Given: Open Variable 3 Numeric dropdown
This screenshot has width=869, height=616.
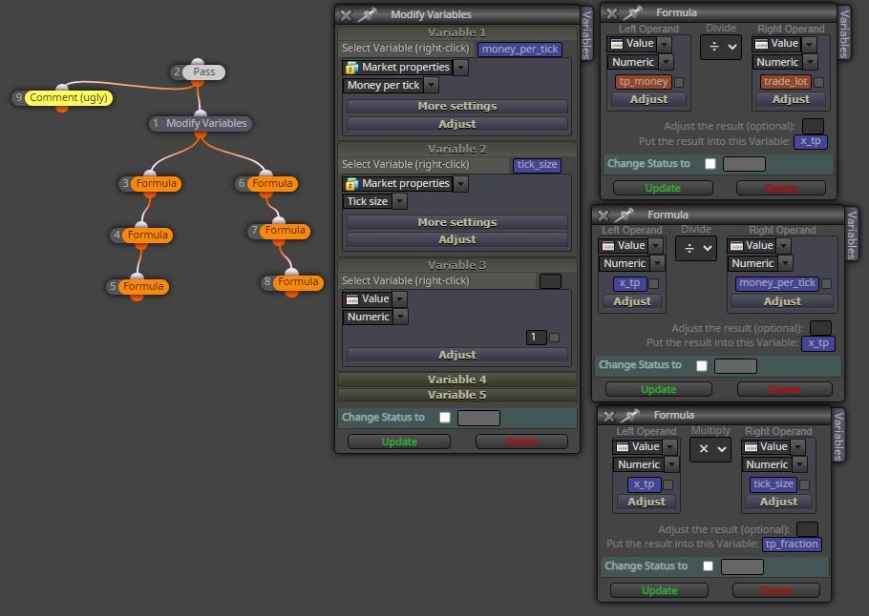Looking at the screenshot, I should (401, 318).
